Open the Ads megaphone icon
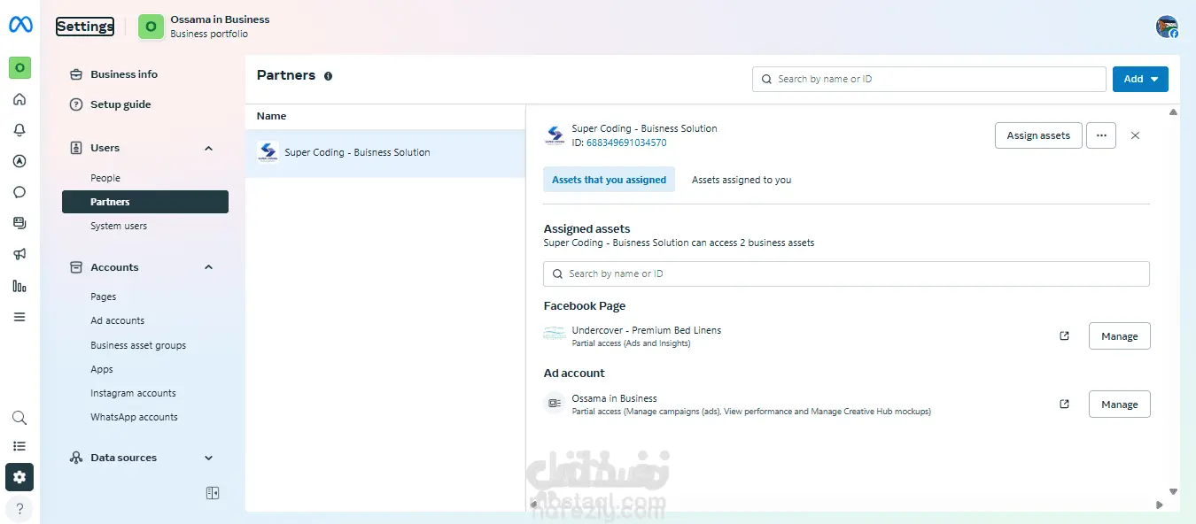 click(19, 254)
